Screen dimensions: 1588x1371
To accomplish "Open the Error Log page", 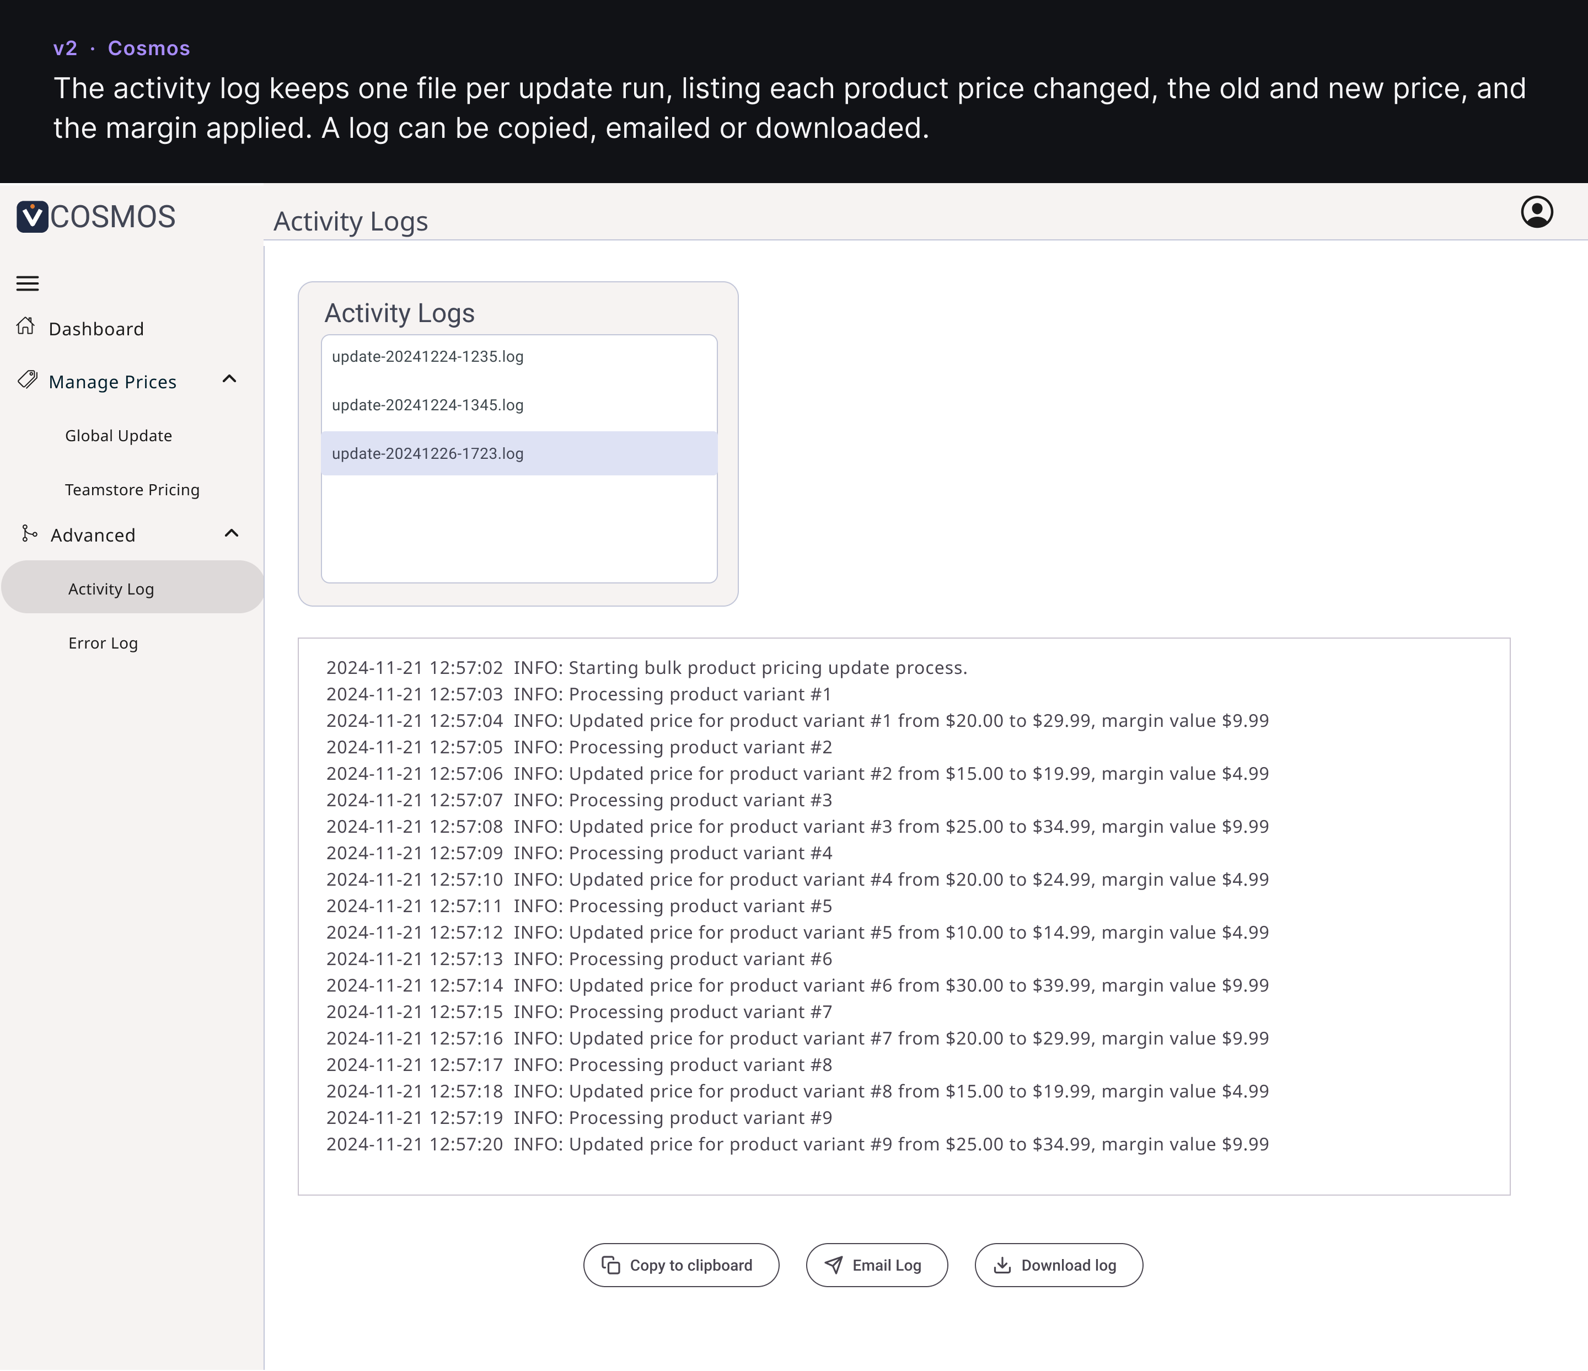I will (104, 643).
